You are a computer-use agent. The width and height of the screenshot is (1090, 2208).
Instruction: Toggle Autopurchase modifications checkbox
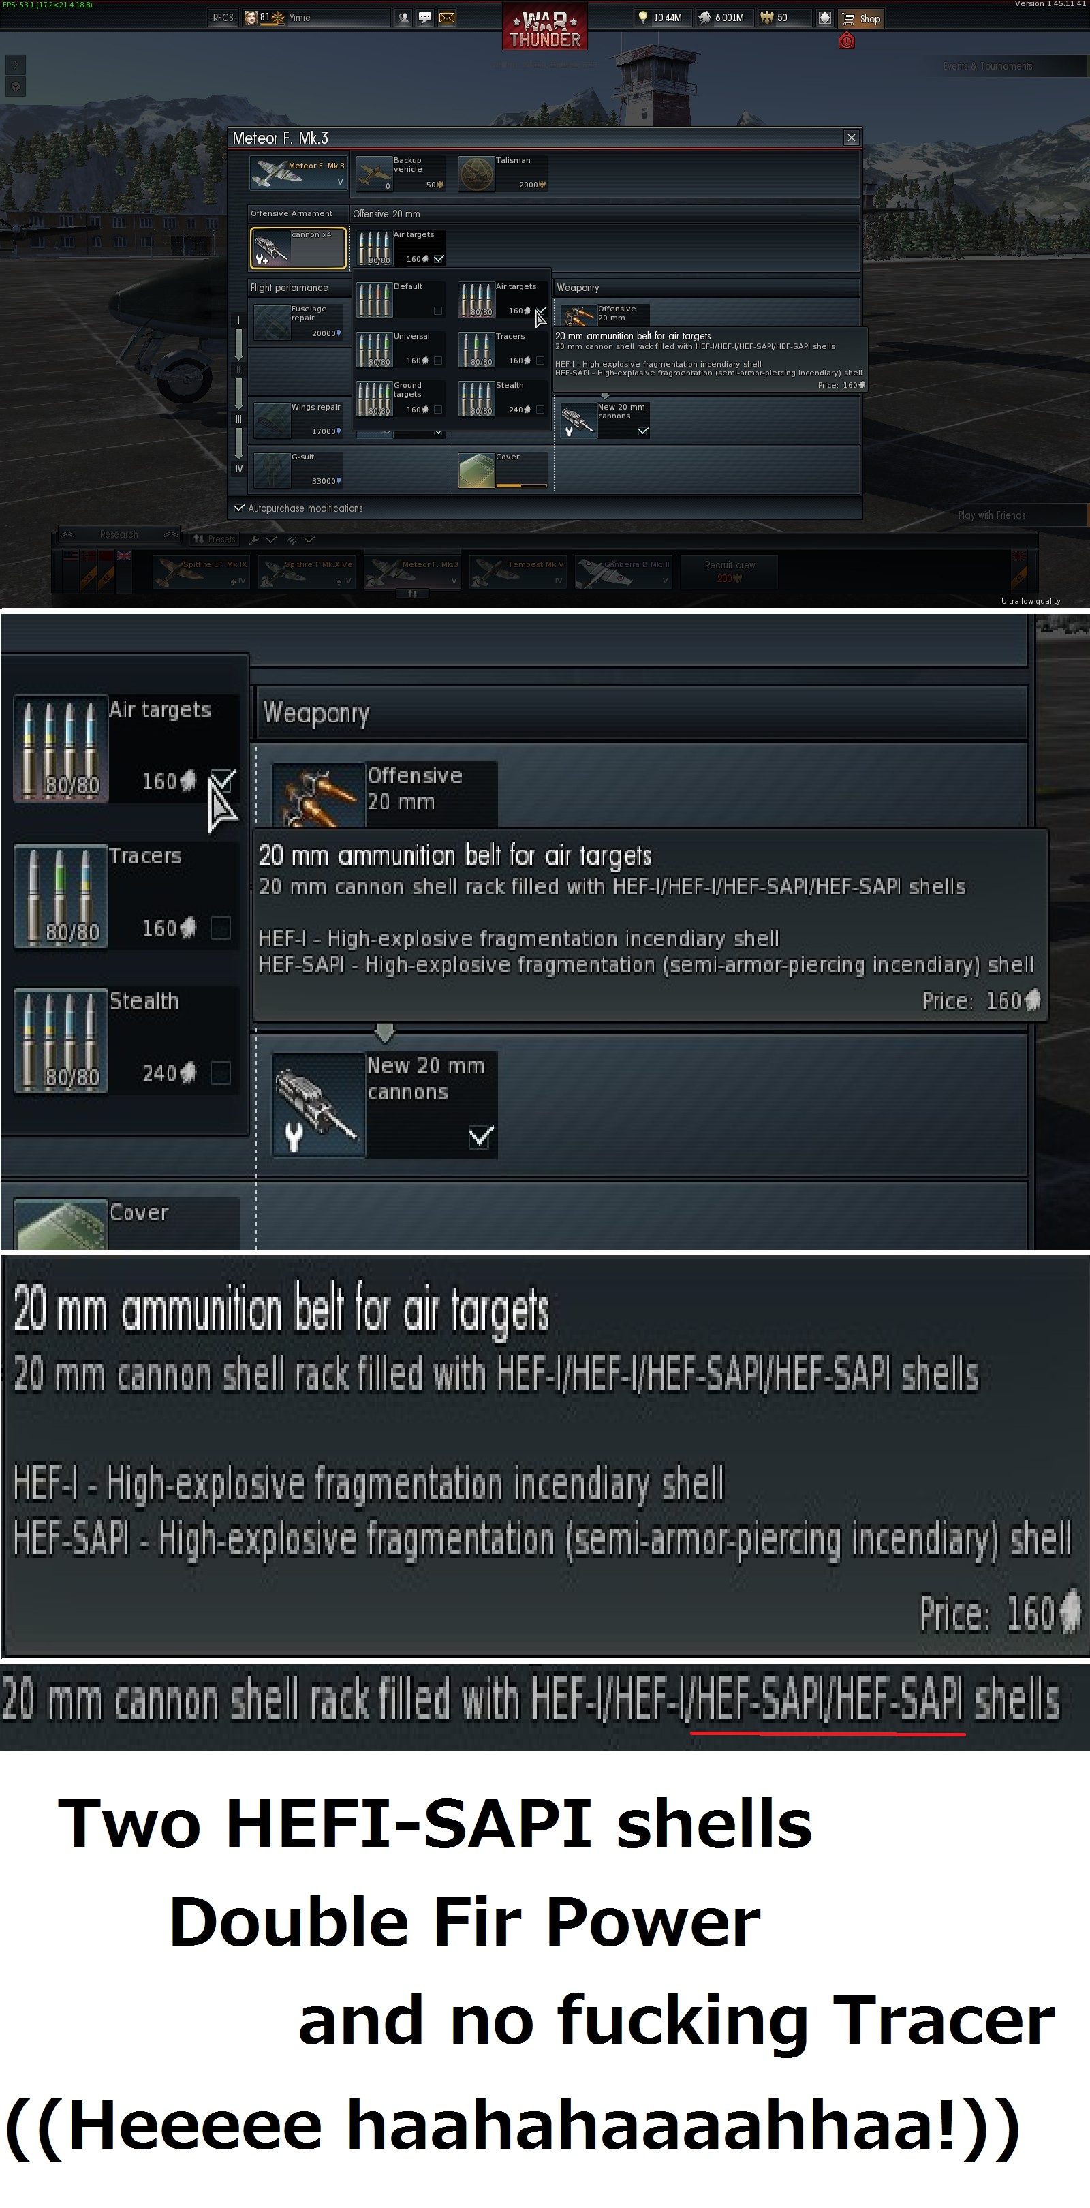click(240, 508)
